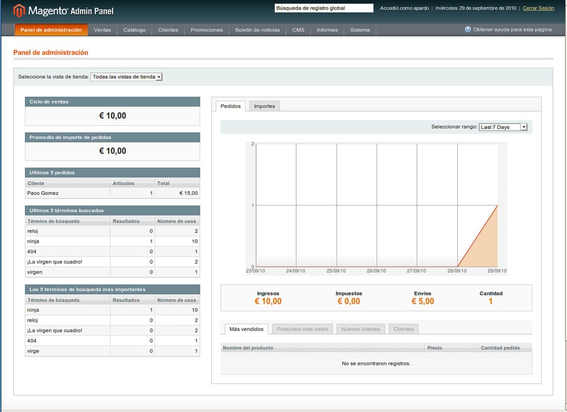The image size is (567, 412).
Task: Open the Last 7 Days range dropdown
Action: click(x=503, y=126)
